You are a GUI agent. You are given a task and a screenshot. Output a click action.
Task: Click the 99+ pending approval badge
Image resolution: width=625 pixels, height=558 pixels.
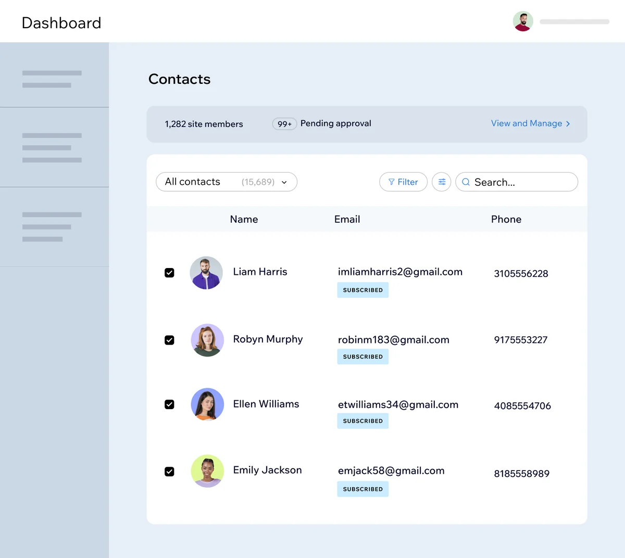(x=284, y=123)
